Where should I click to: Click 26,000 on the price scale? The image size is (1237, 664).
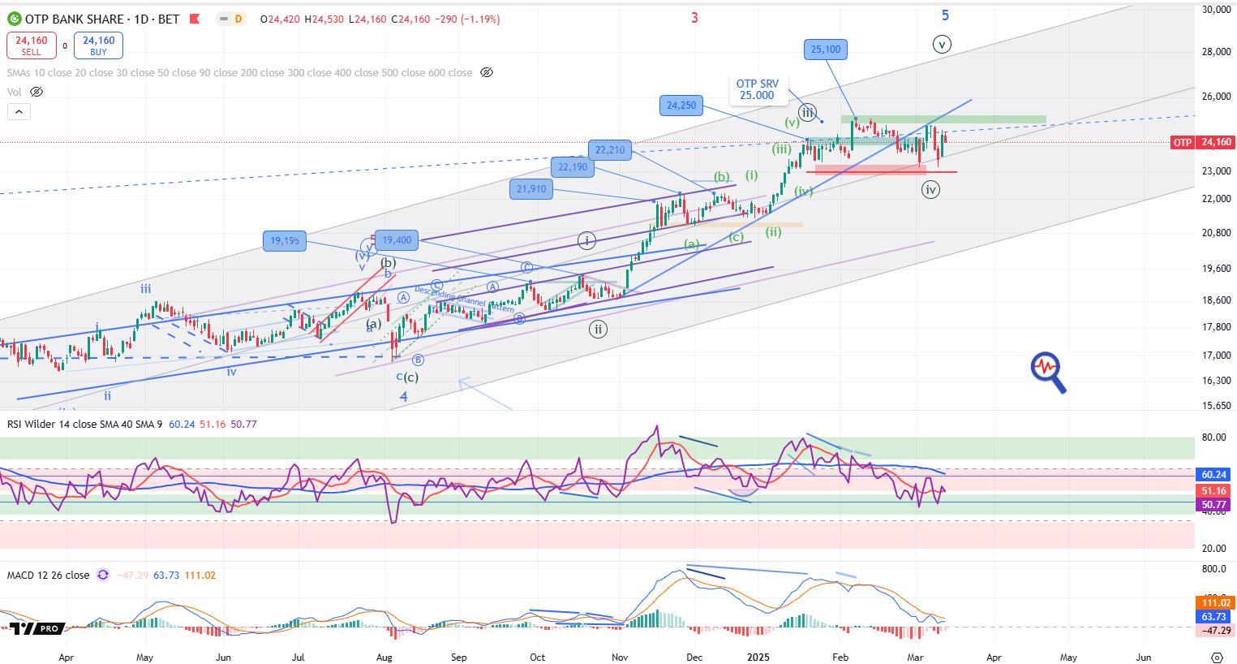coord(1217,97)
